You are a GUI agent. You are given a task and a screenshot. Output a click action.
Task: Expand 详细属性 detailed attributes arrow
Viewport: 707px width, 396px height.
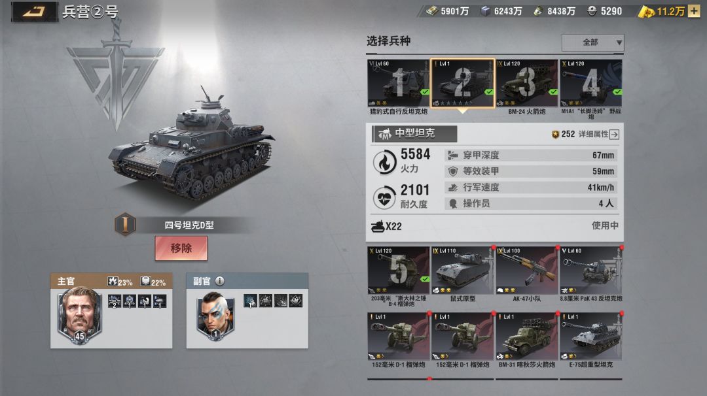[x=614, y=134]
